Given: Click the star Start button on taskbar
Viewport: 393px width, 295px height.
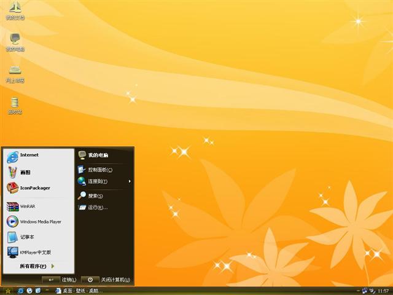Looking at the screenshot, I should pyautogui.click(x=7, y=291).
